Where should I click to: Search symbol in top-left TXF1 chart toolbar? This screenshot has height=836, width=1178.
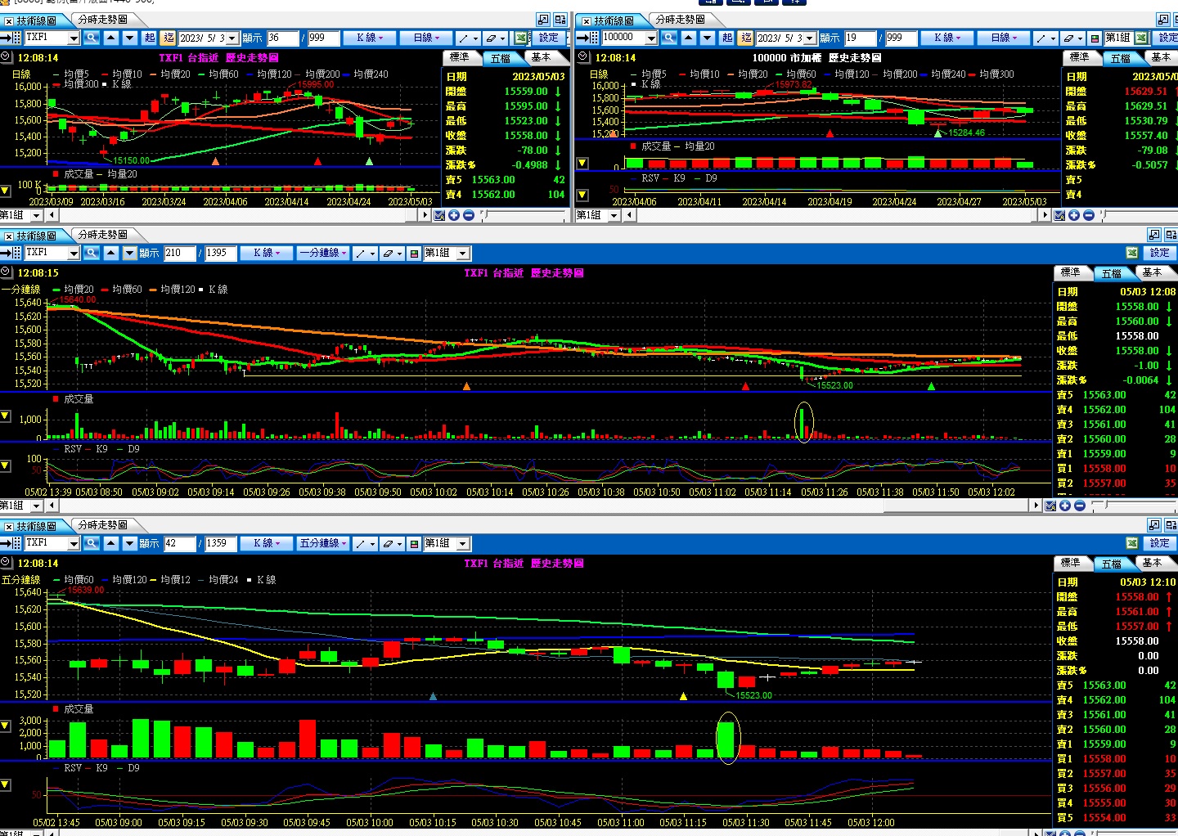[92, 38]
